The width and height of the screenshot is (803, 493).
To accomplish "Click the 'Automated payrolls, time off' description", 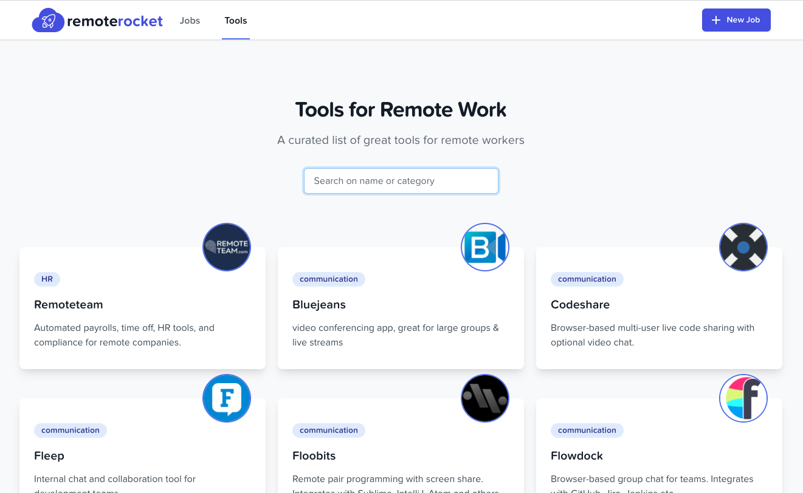I will click(125, 335).
